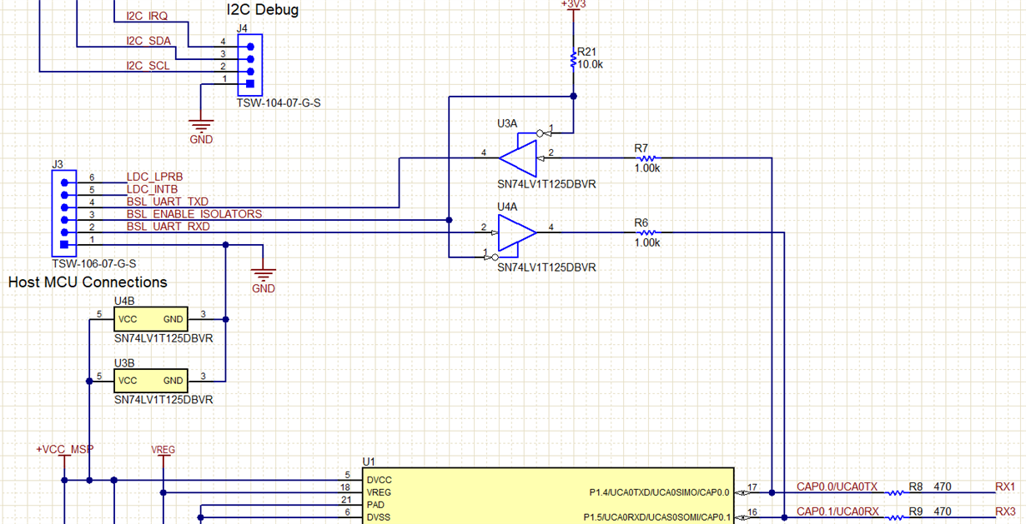The image size is (1026, 524).
Task: Click the R9 designator label
Action: tap(916, 512)
